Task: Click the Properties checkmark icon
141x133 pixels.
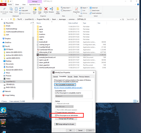Action: (x=76, y=9)
